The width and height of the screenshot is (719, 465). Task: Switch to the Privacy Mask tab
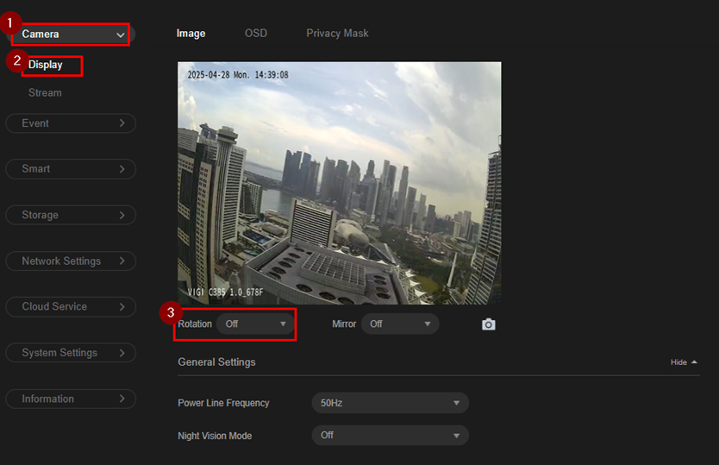(337, 34)
